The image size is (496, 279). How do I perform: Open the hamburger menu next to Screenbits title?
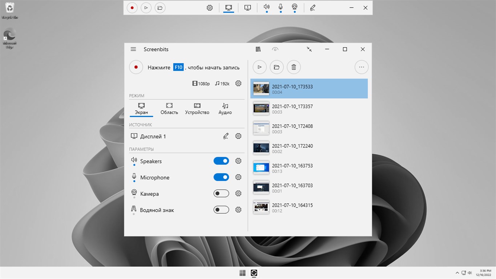[133, 49]
